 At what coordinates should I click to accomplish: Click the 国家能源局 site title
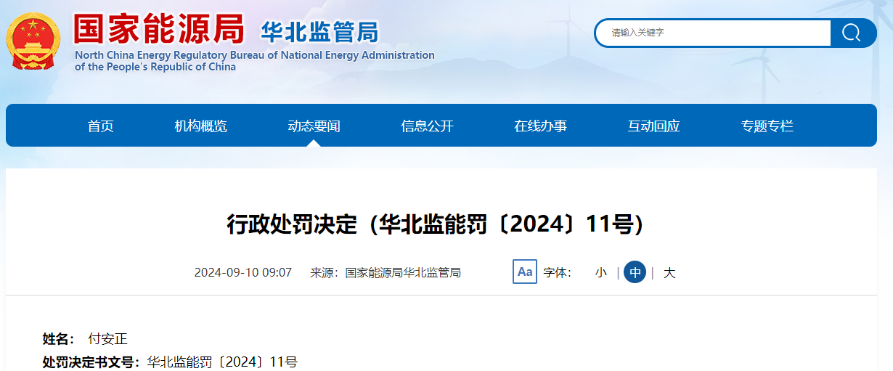[x=159, y=28]
